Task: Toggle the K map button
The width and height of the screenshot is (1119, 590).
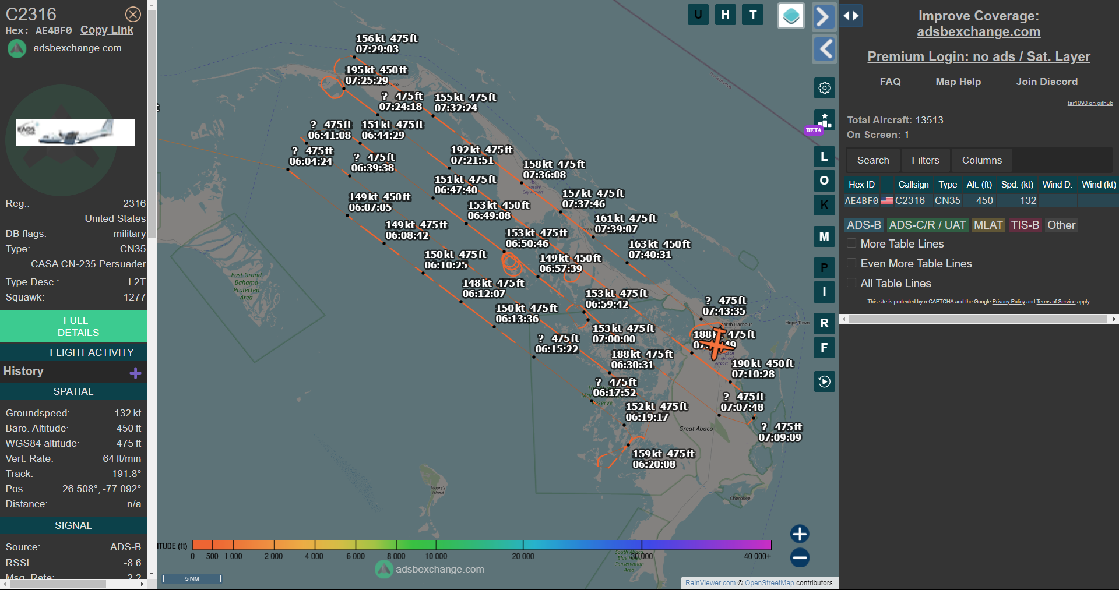Action: [824, 205]
